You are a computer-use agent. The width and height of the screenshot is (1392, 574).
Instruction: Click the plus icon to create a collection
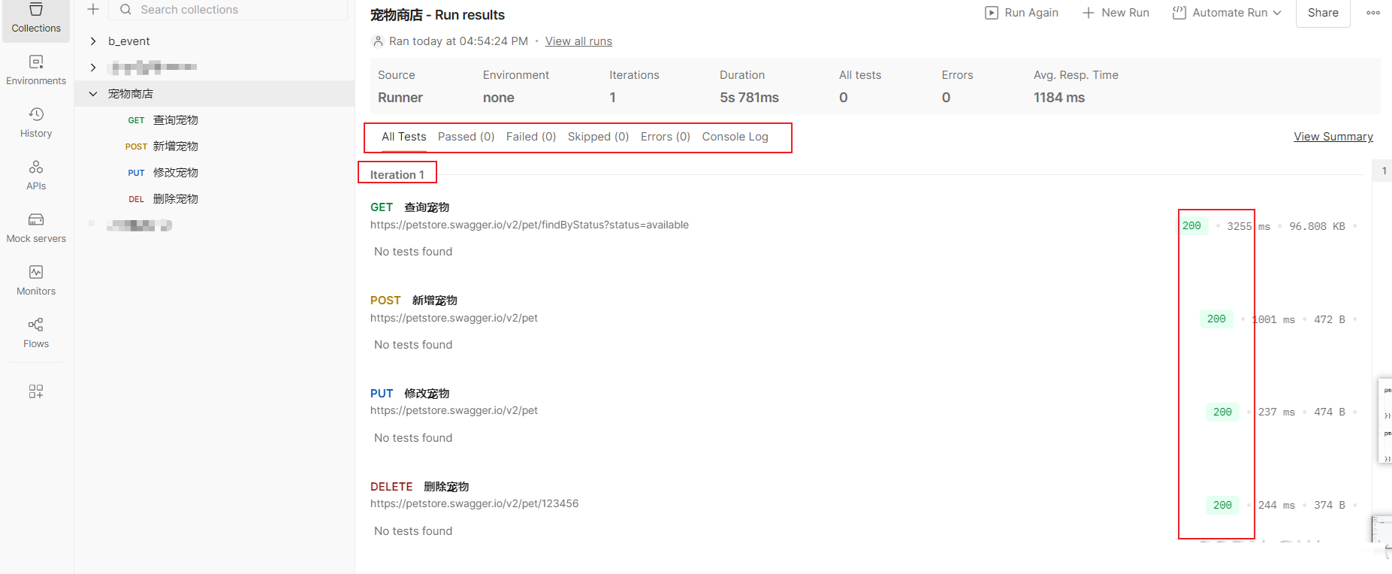click(x=93, y=10)
